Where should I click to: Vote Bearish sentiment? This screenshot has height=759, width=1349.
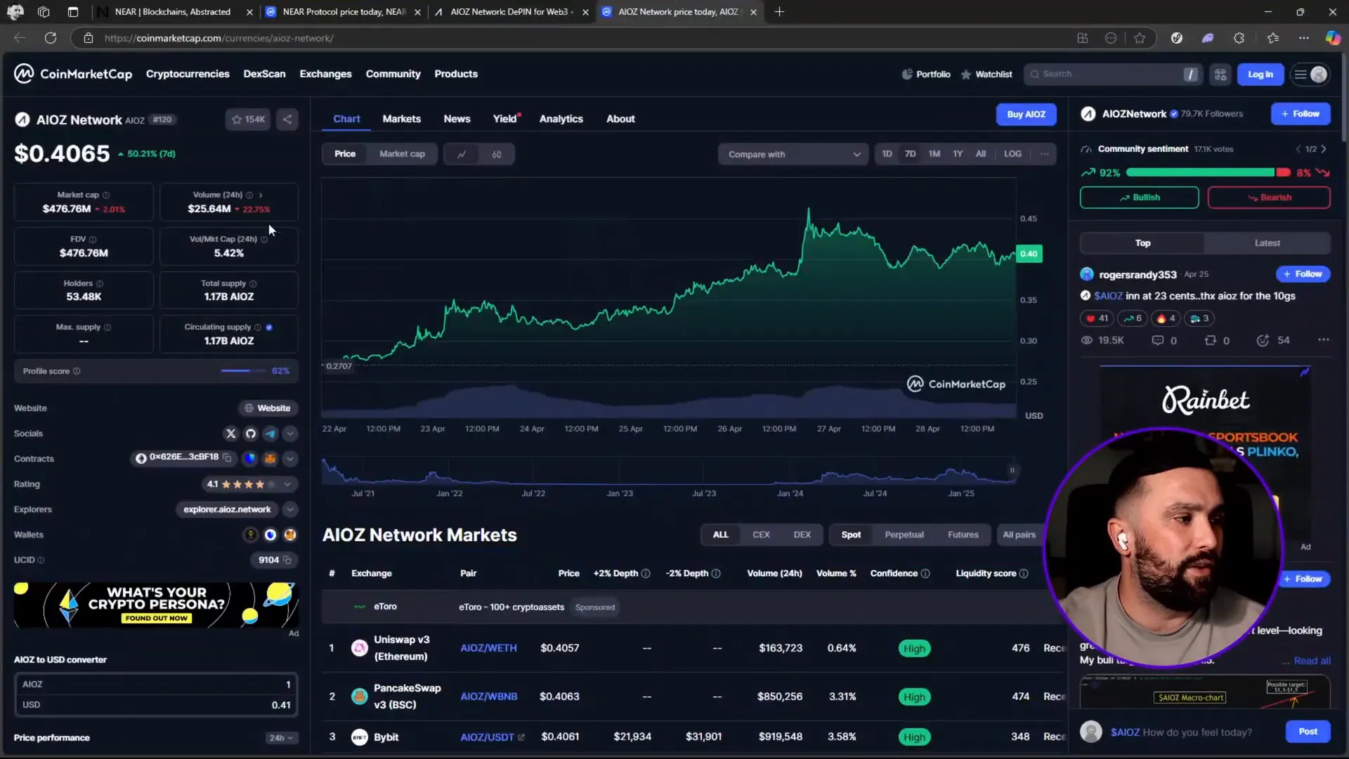(x=1269, y=197)
